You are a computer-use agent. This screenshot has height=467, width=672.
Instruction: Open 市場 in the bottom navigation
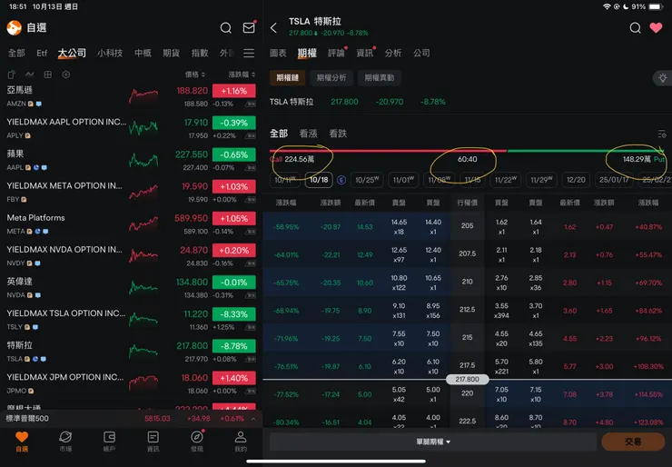[x=65, y=442]
